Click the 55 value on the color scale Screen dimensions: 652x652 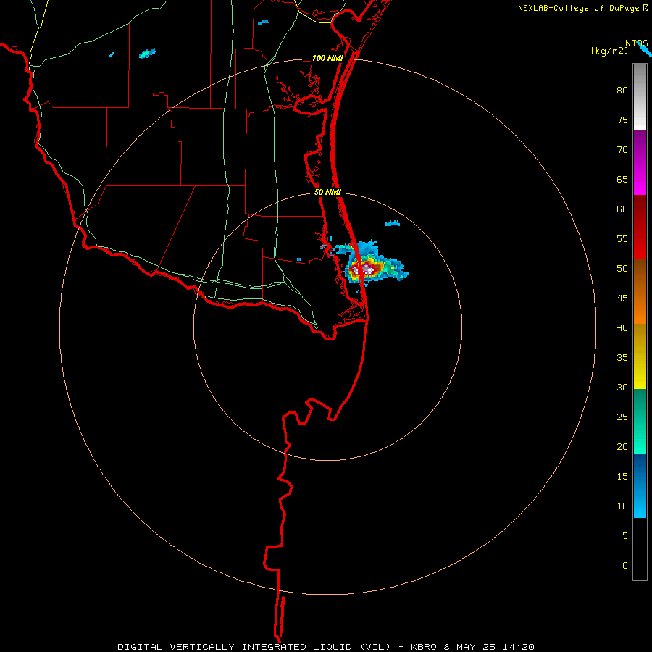622,238
